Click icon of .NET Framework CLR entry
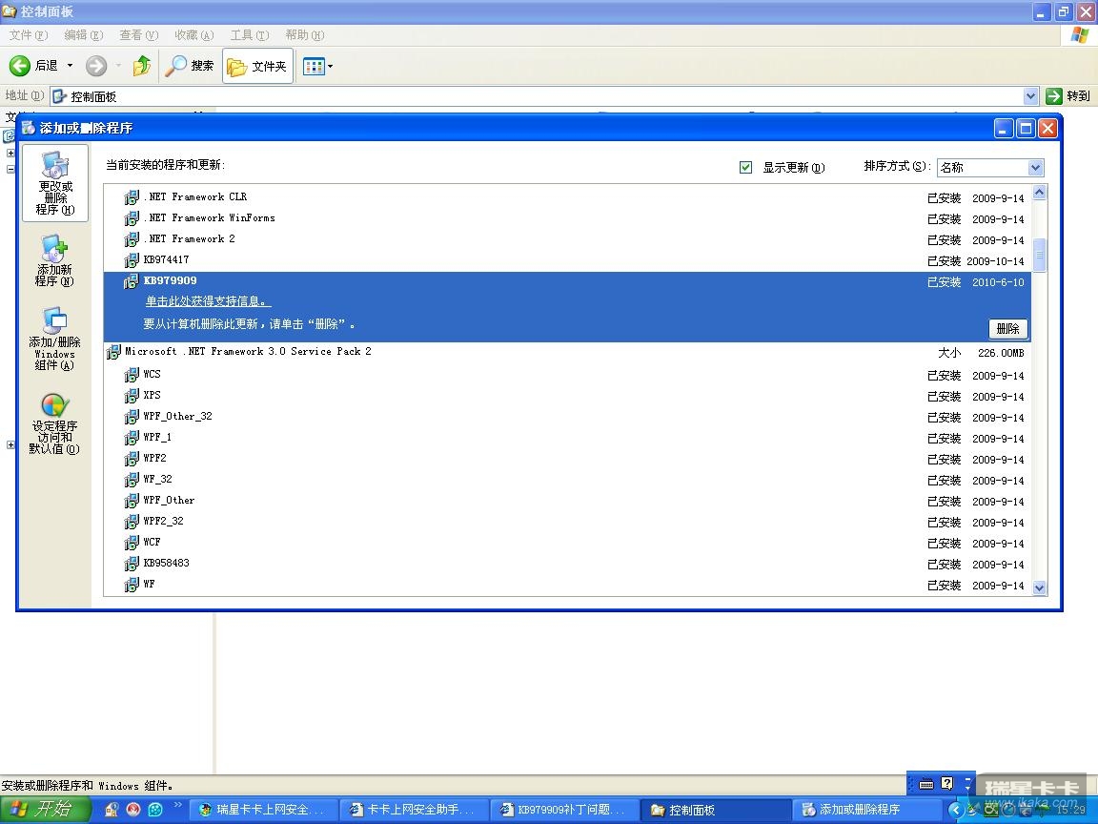 tap(132, 197)
